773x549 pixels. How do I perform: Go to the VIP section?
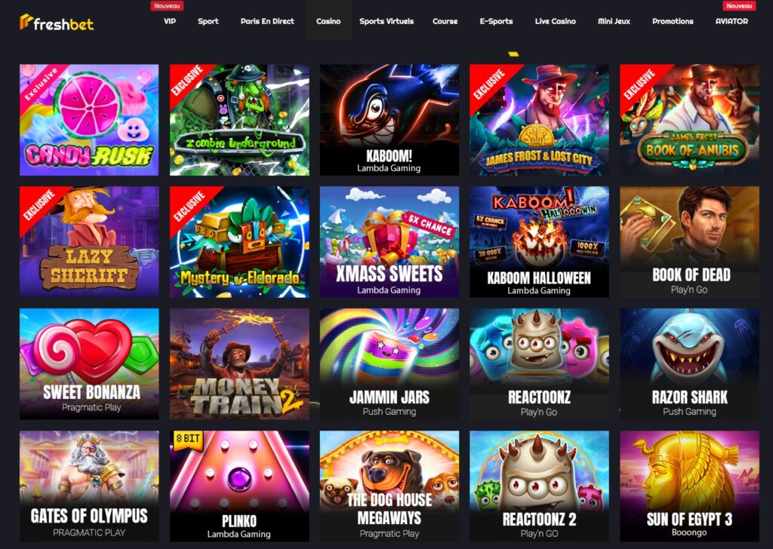(170, 21)
